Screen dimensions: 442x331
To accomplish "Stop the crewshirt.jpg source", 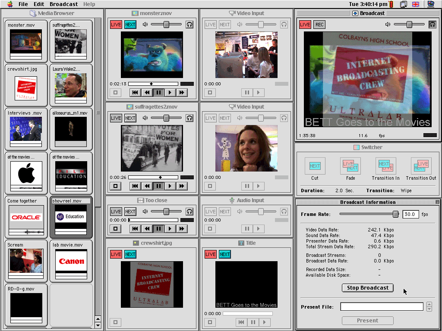I will [115, 322].
